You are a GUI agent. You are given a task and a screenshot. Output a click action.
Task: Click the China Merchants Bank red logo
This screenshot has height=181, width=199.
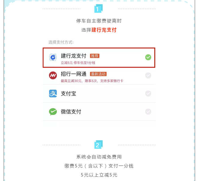tap(53, 76)
